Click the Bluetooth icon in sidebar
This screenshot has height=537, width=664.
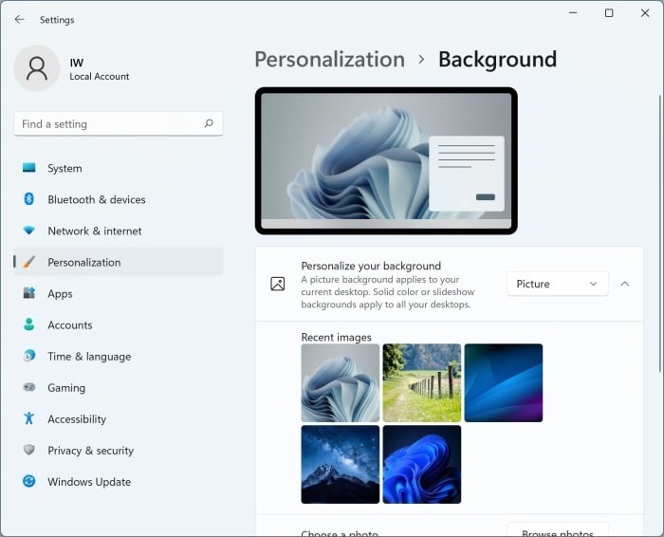[28, 199]
